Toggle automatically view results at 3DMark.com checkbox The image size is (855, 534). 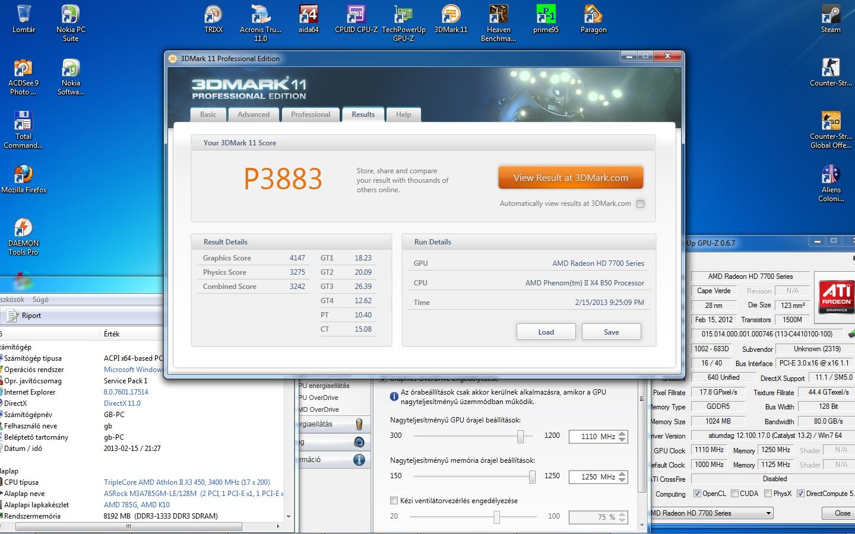click(x=640, y=204)
